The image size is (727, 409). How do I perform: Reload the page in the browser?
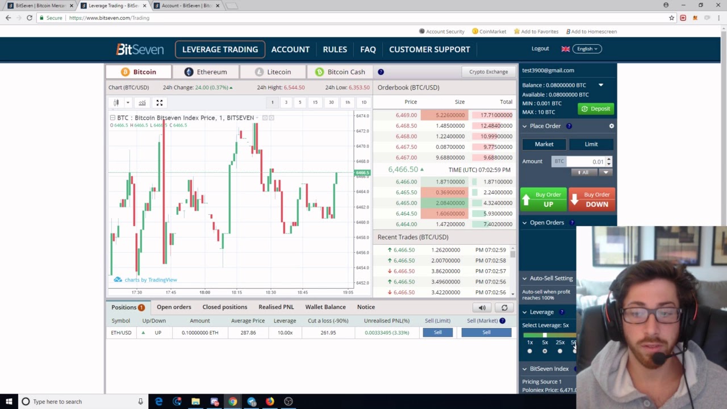(30, 18)
